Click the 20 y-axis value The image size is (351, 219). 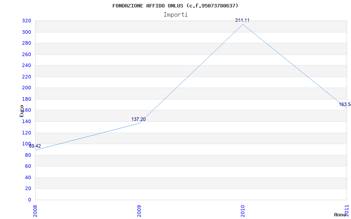(28, 189)
